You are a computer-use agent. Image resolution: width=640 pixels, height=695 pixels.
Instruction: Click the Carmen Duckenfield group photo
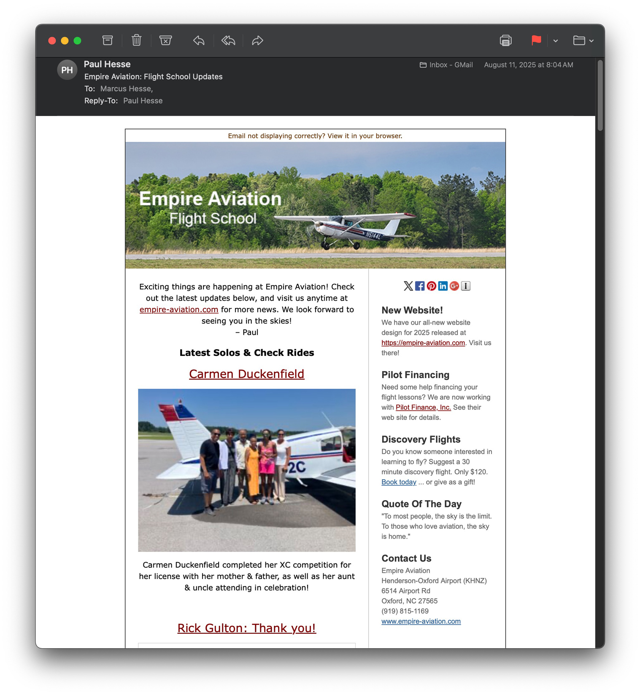(x=246, y=470)
